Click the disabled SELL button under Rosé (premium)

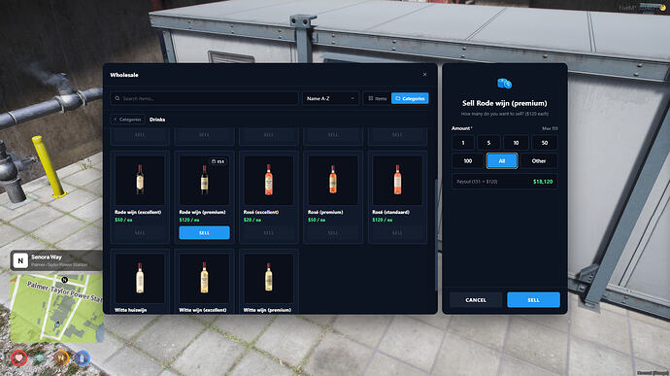[333, 233]
